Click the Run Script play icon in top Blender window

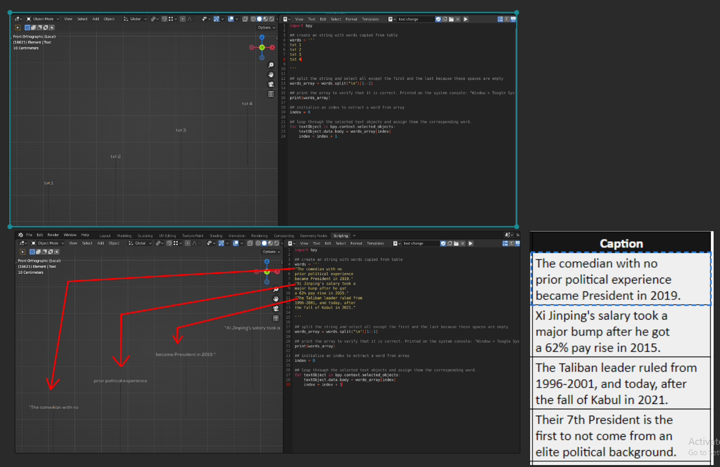466,19
